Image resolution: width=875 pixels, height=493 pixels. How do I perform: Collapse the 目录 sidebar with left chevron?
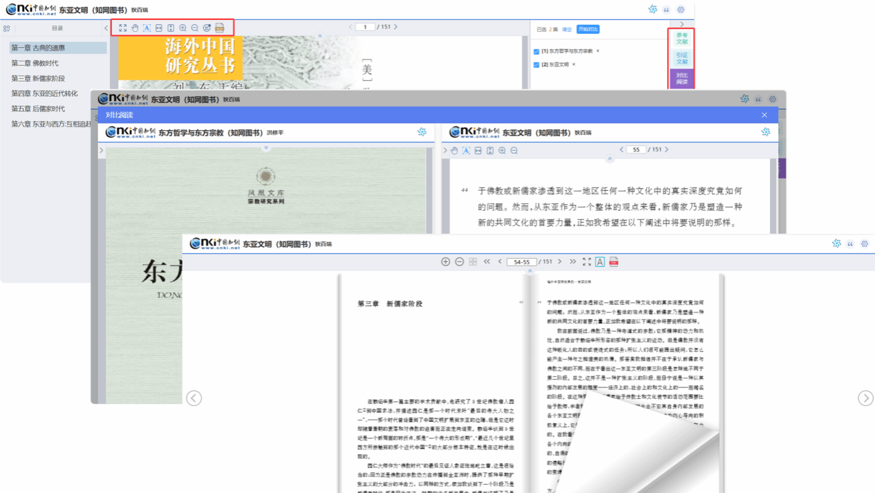[106, 28]
